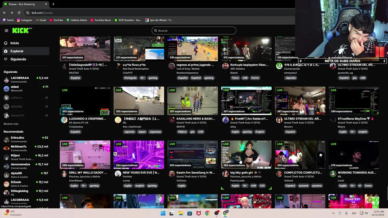The height and width of the screenshot is (218, 388).
Task: Open AQUINO offline channel
Action: pos(25,107)
